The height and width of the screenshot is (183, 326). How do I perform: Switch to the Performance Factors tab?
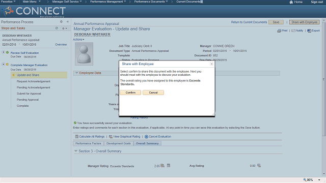pos(88,143)
